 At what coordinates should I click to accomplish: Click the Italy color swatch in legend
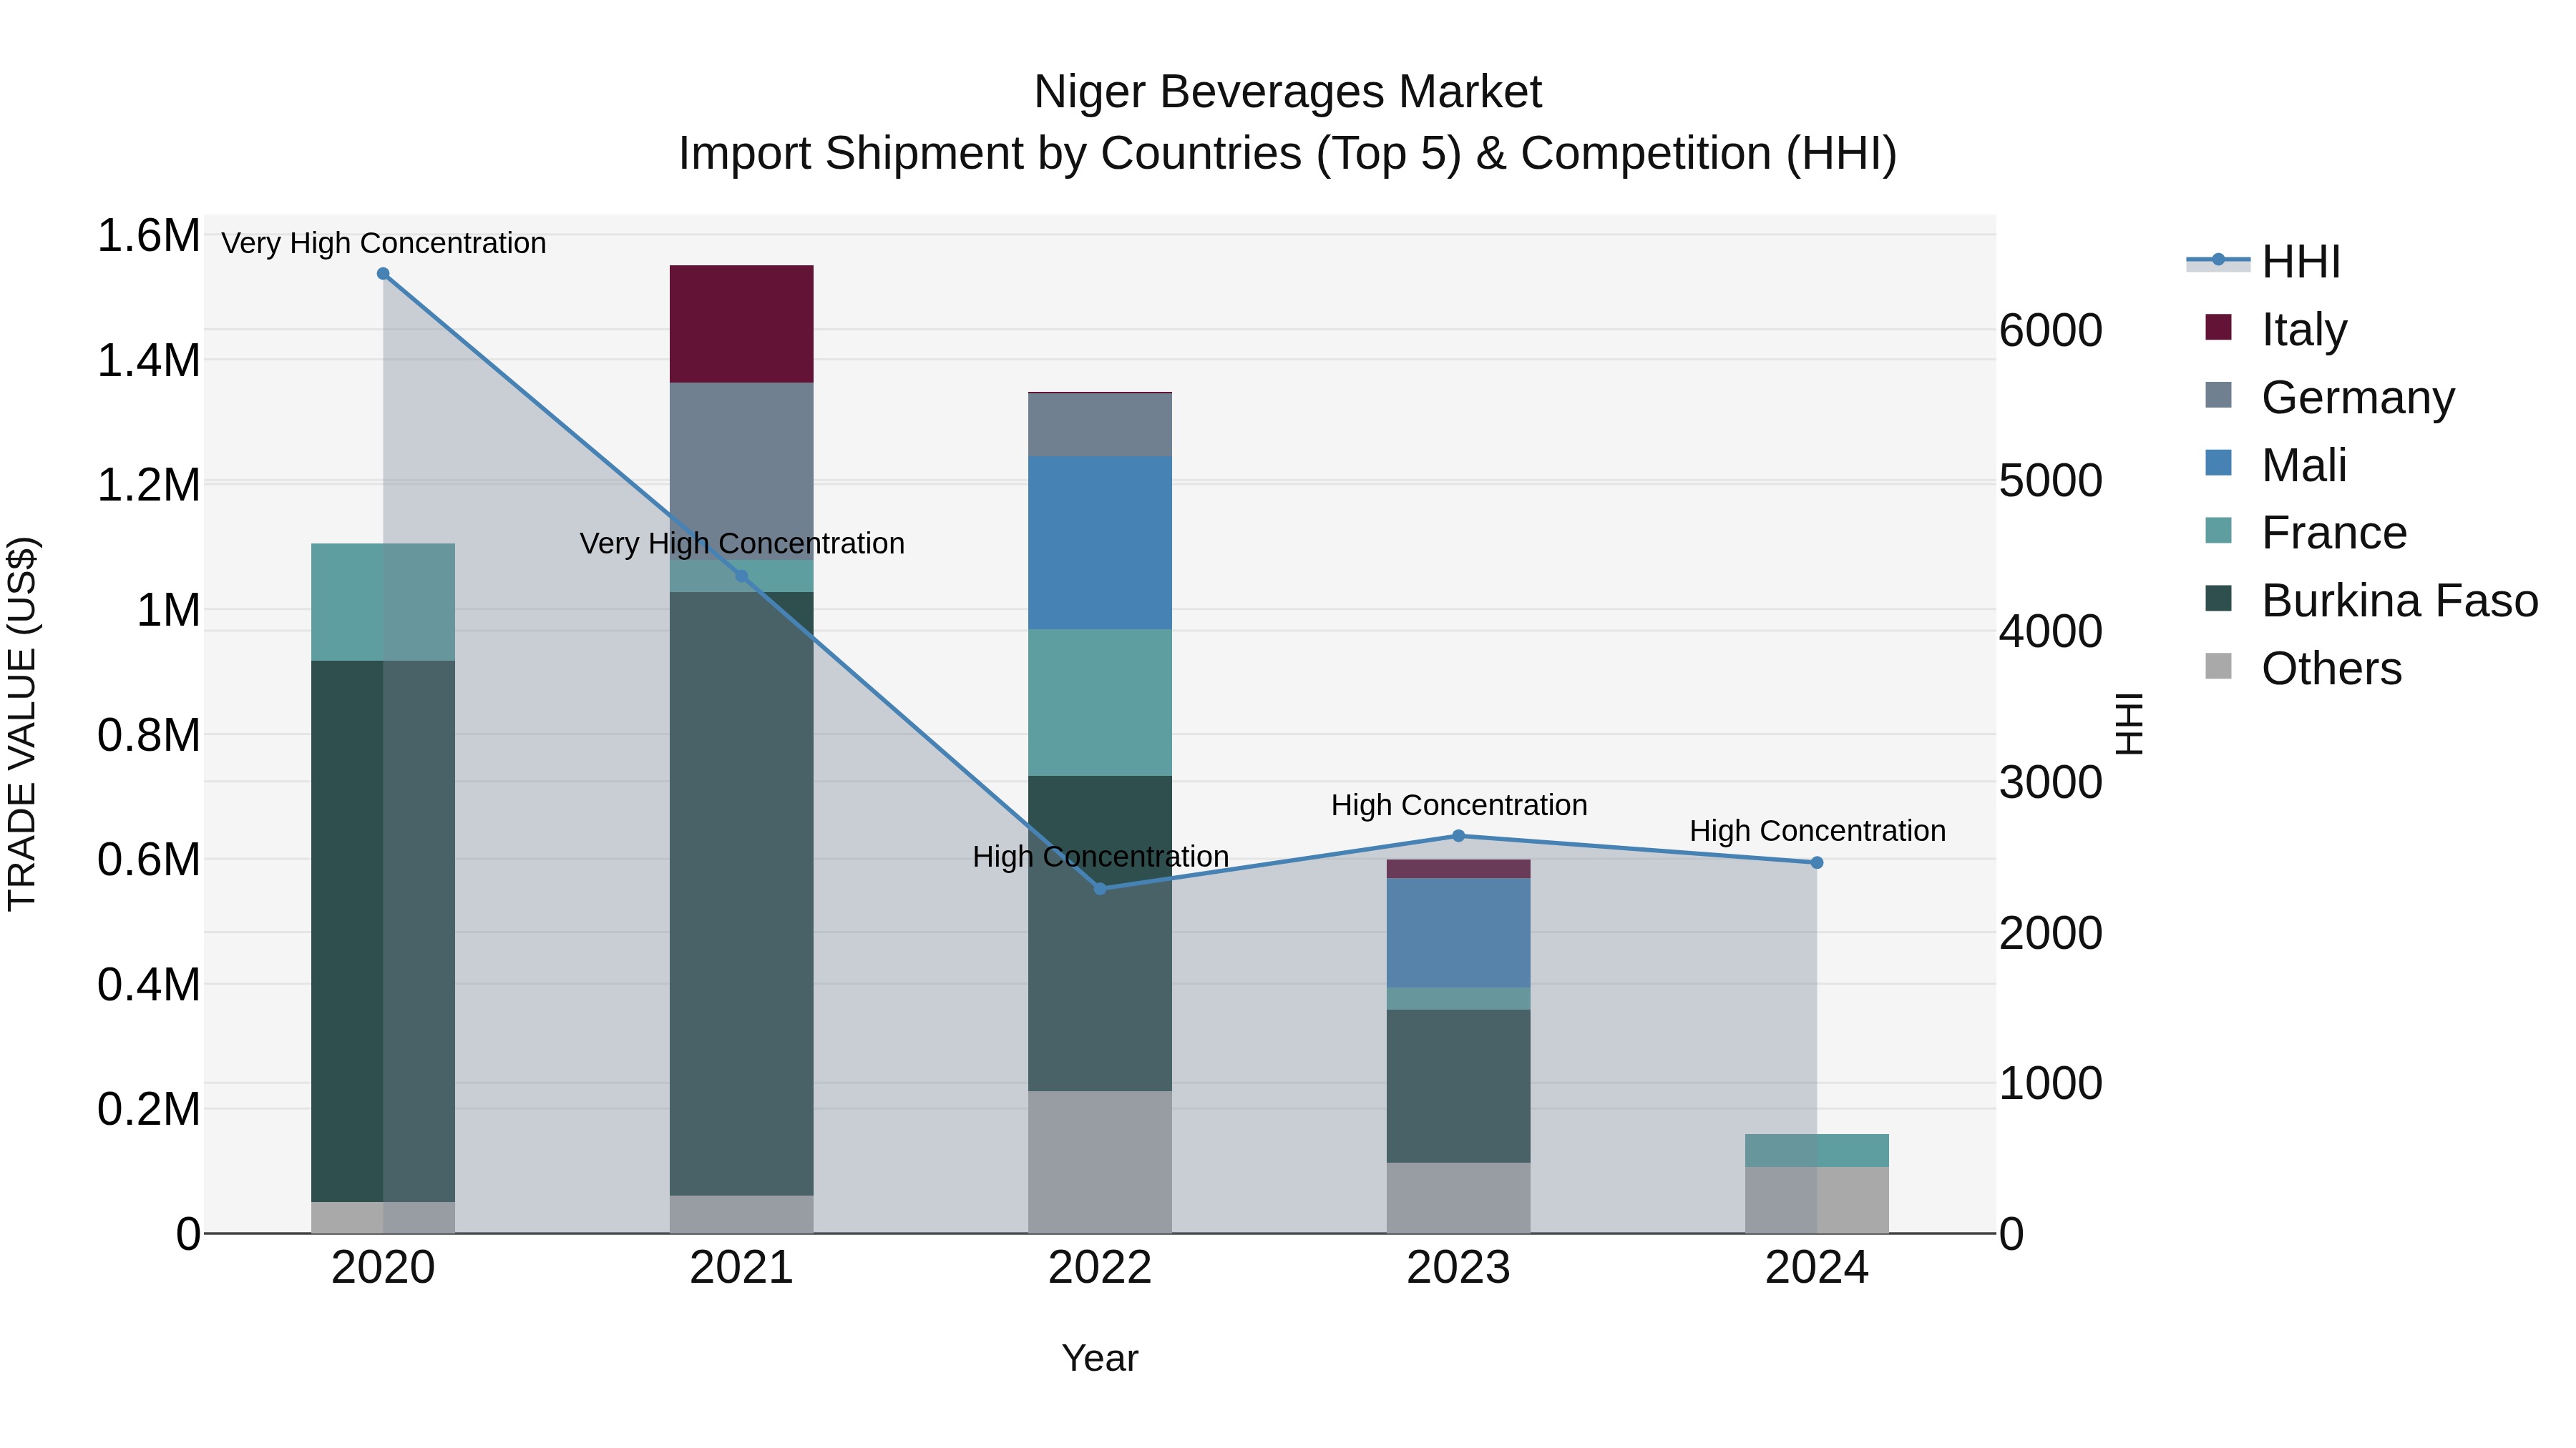2218,327
